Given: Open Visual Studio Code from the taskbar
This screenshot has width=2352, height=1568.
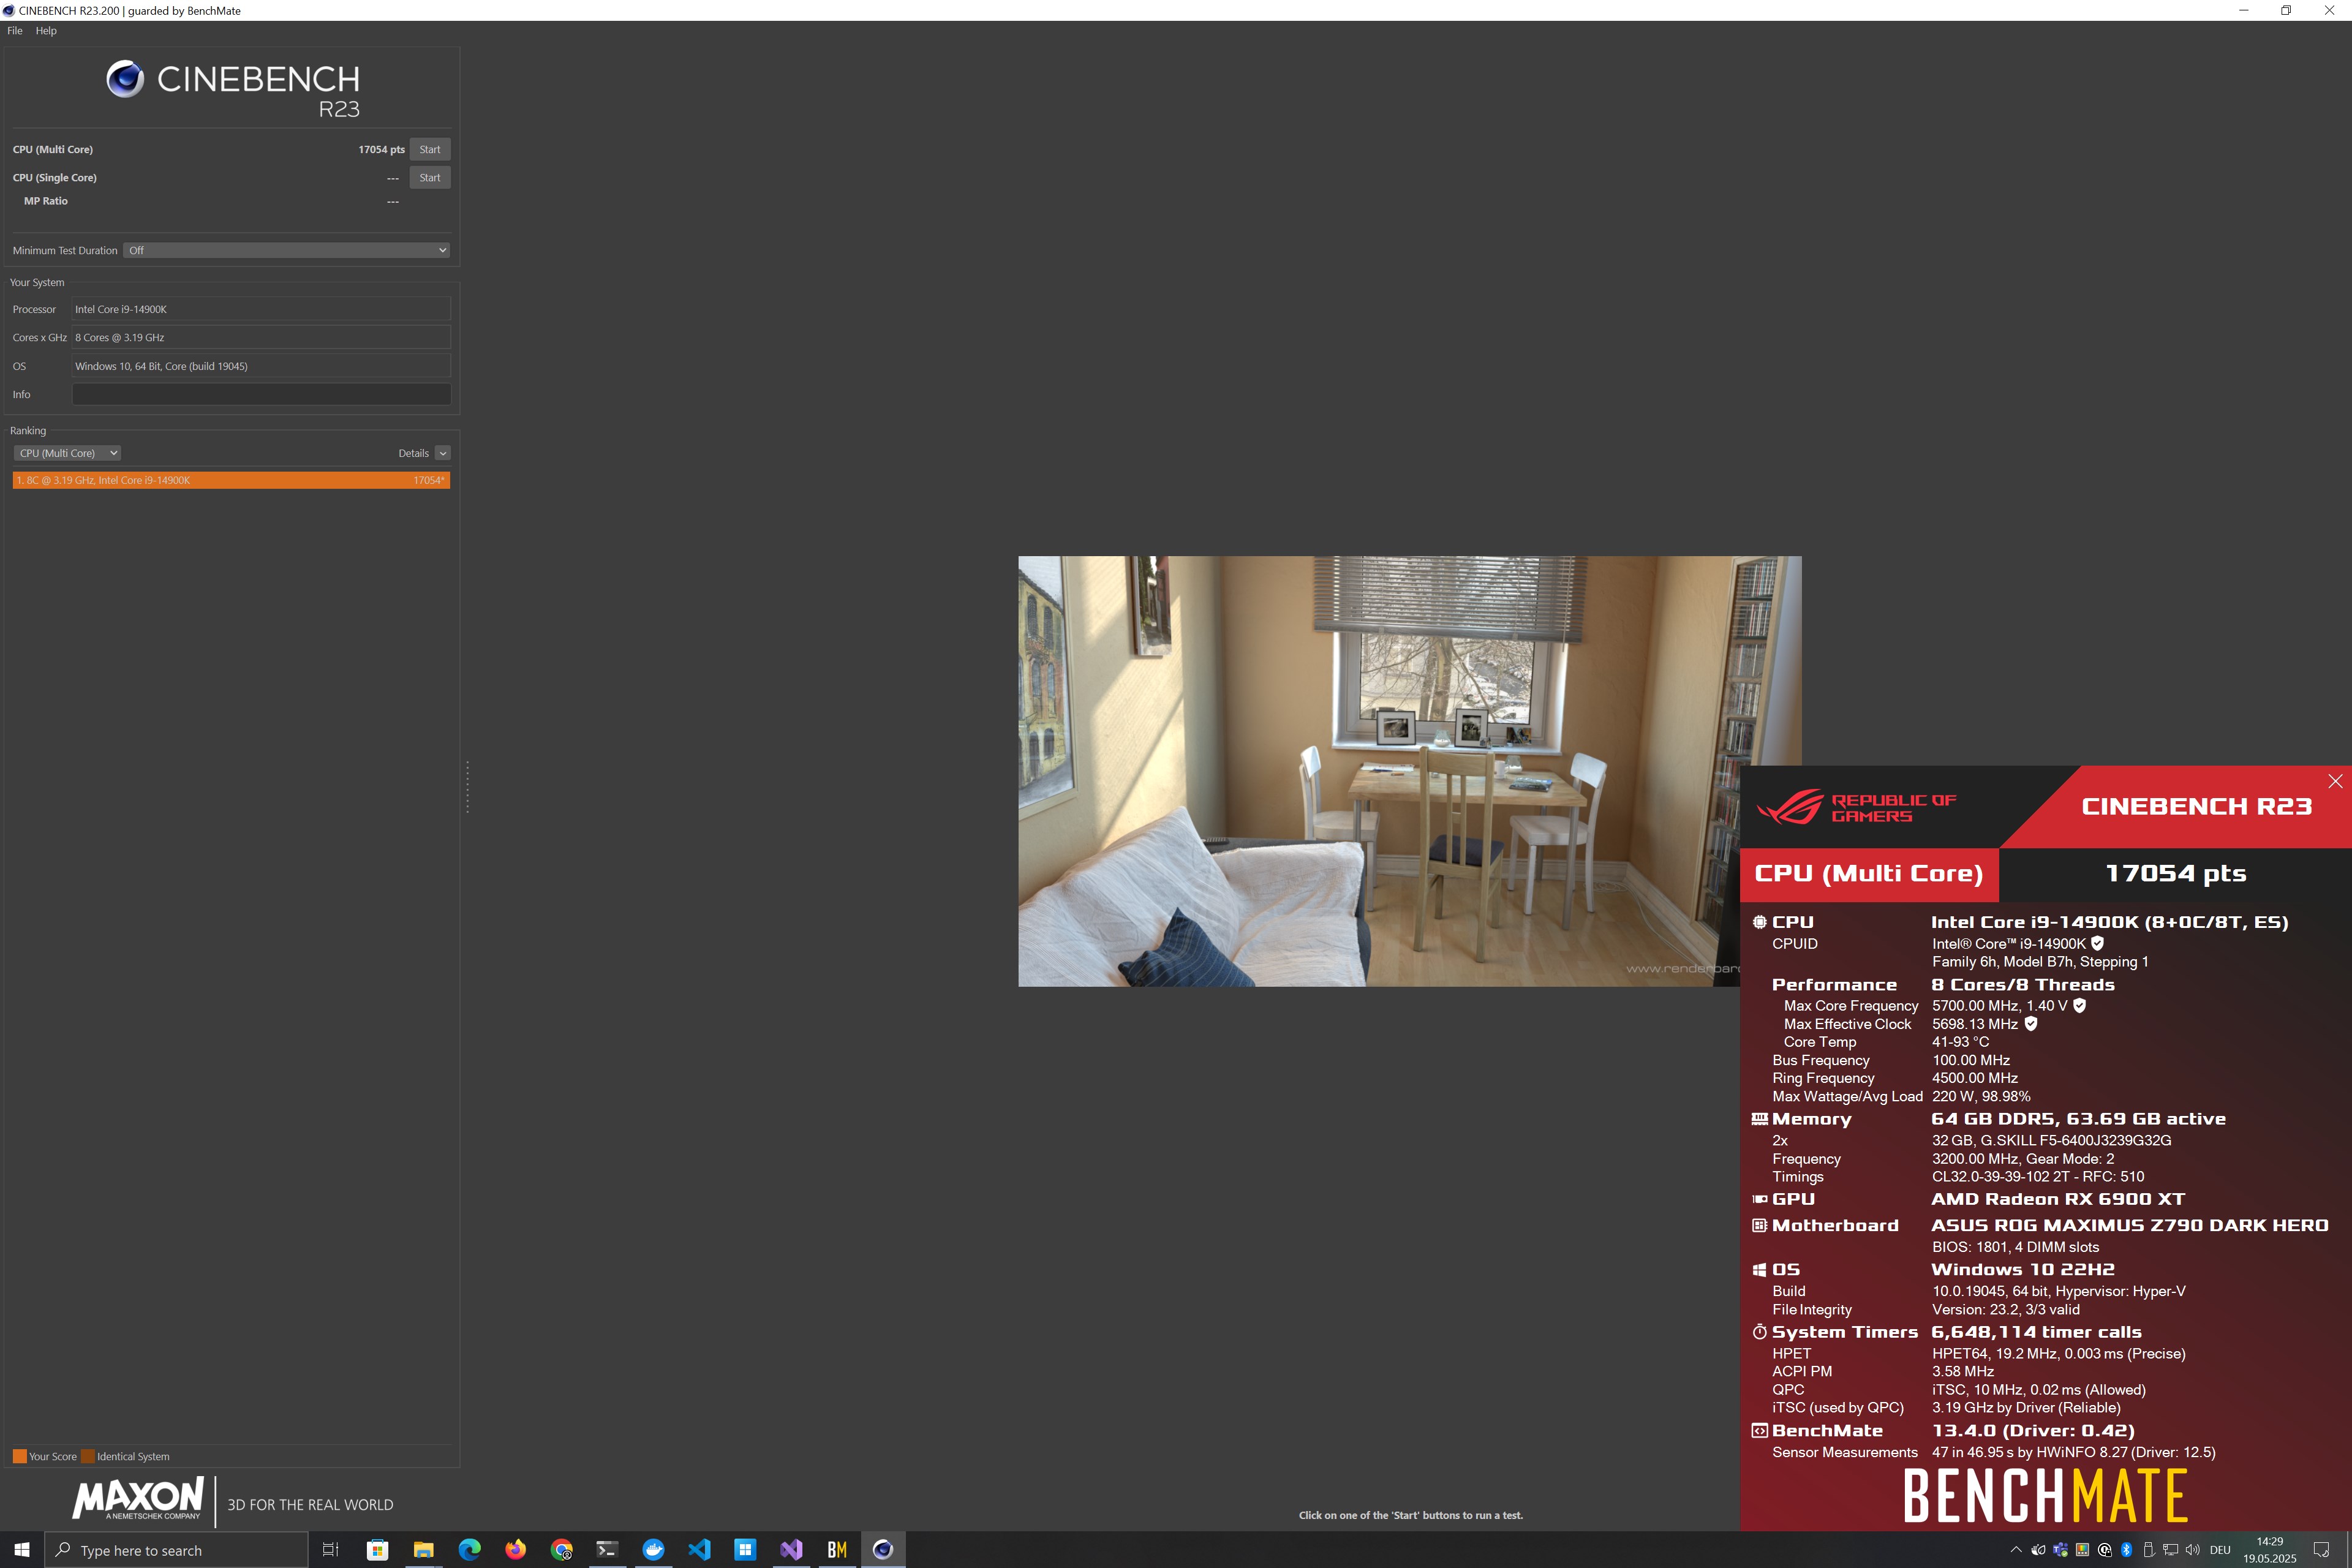Looking at the screenshot, I should 699,1550.
